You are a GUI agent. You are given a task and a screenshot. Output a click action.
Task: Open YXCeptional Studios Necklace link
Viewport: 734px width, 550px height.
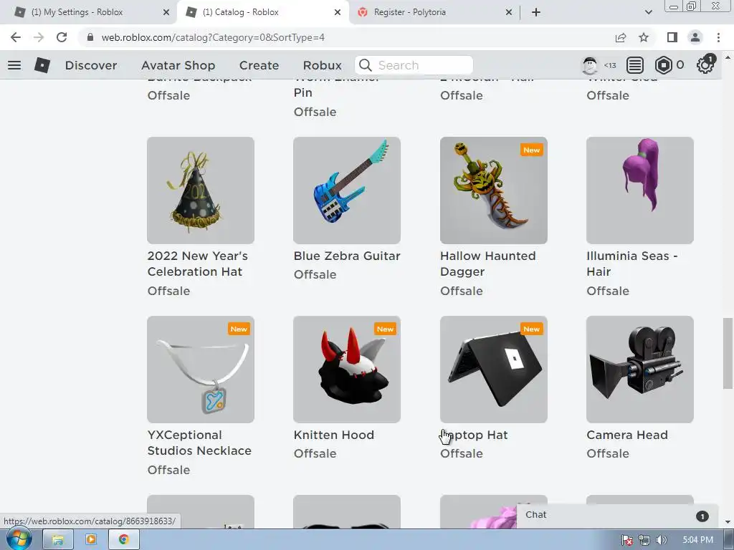[199, 443]
